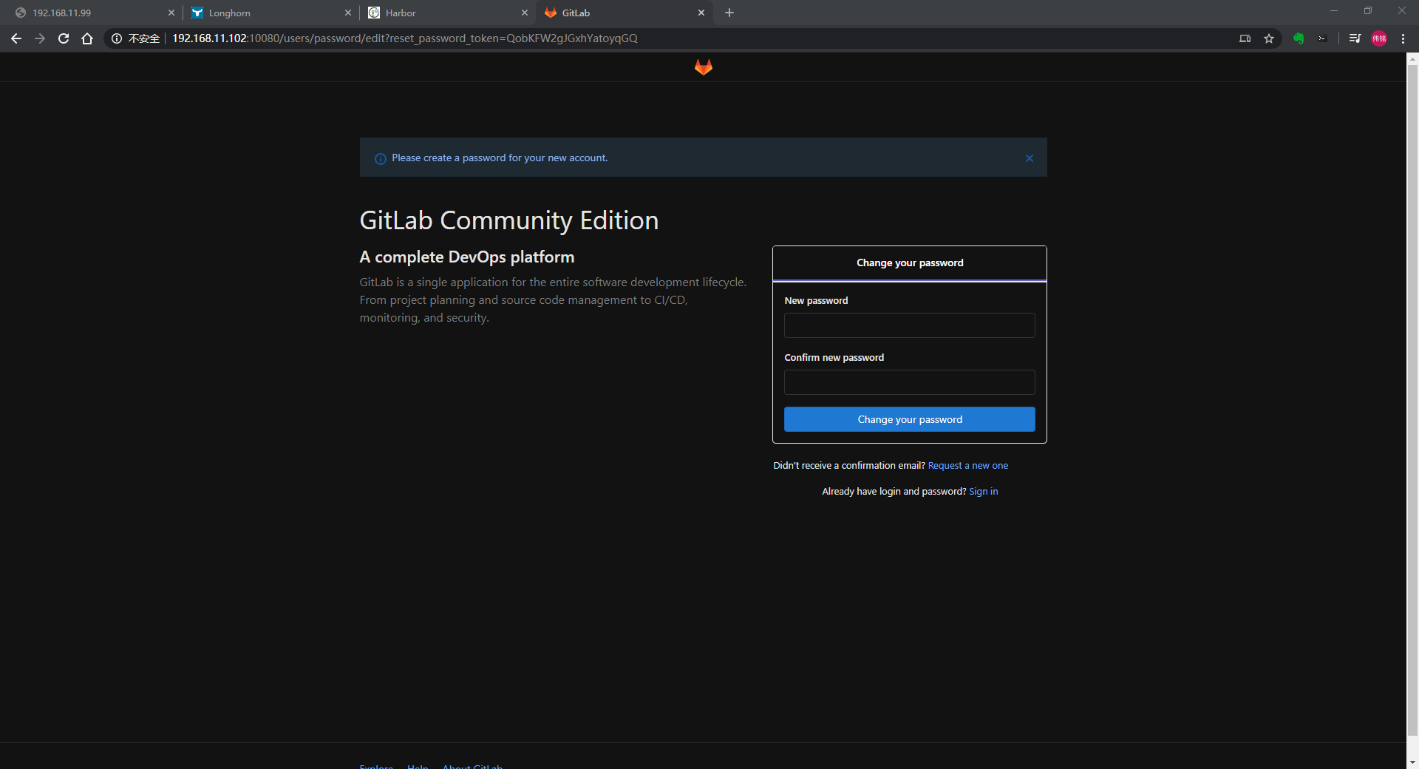Click the Confirm new password label
The height and width of the screenshot is (769, 1419).
(x=834, y=358)
